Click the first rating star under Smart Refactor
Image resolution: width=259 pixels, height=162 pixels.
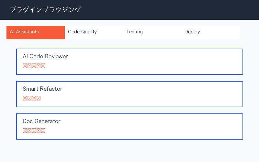click(25, 98)
